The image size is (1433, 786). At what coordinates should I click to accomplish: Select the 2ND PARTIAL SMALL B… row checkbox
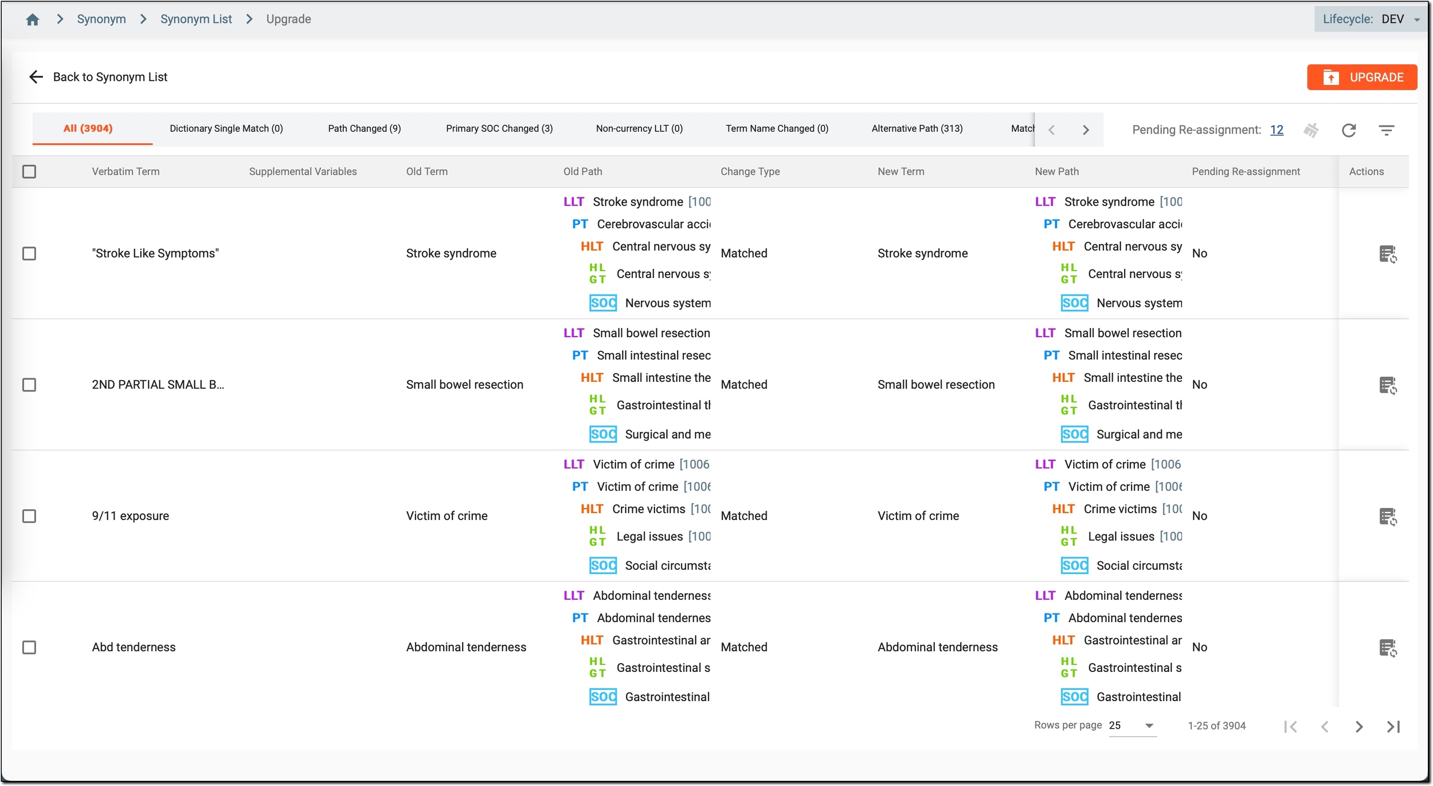tap(29, 385)
